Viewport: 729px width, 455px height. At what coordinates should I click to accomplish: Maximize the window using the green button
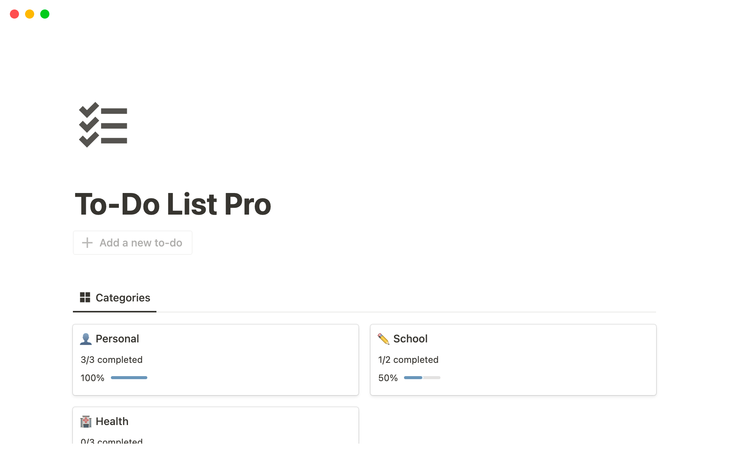click(45, 14)
